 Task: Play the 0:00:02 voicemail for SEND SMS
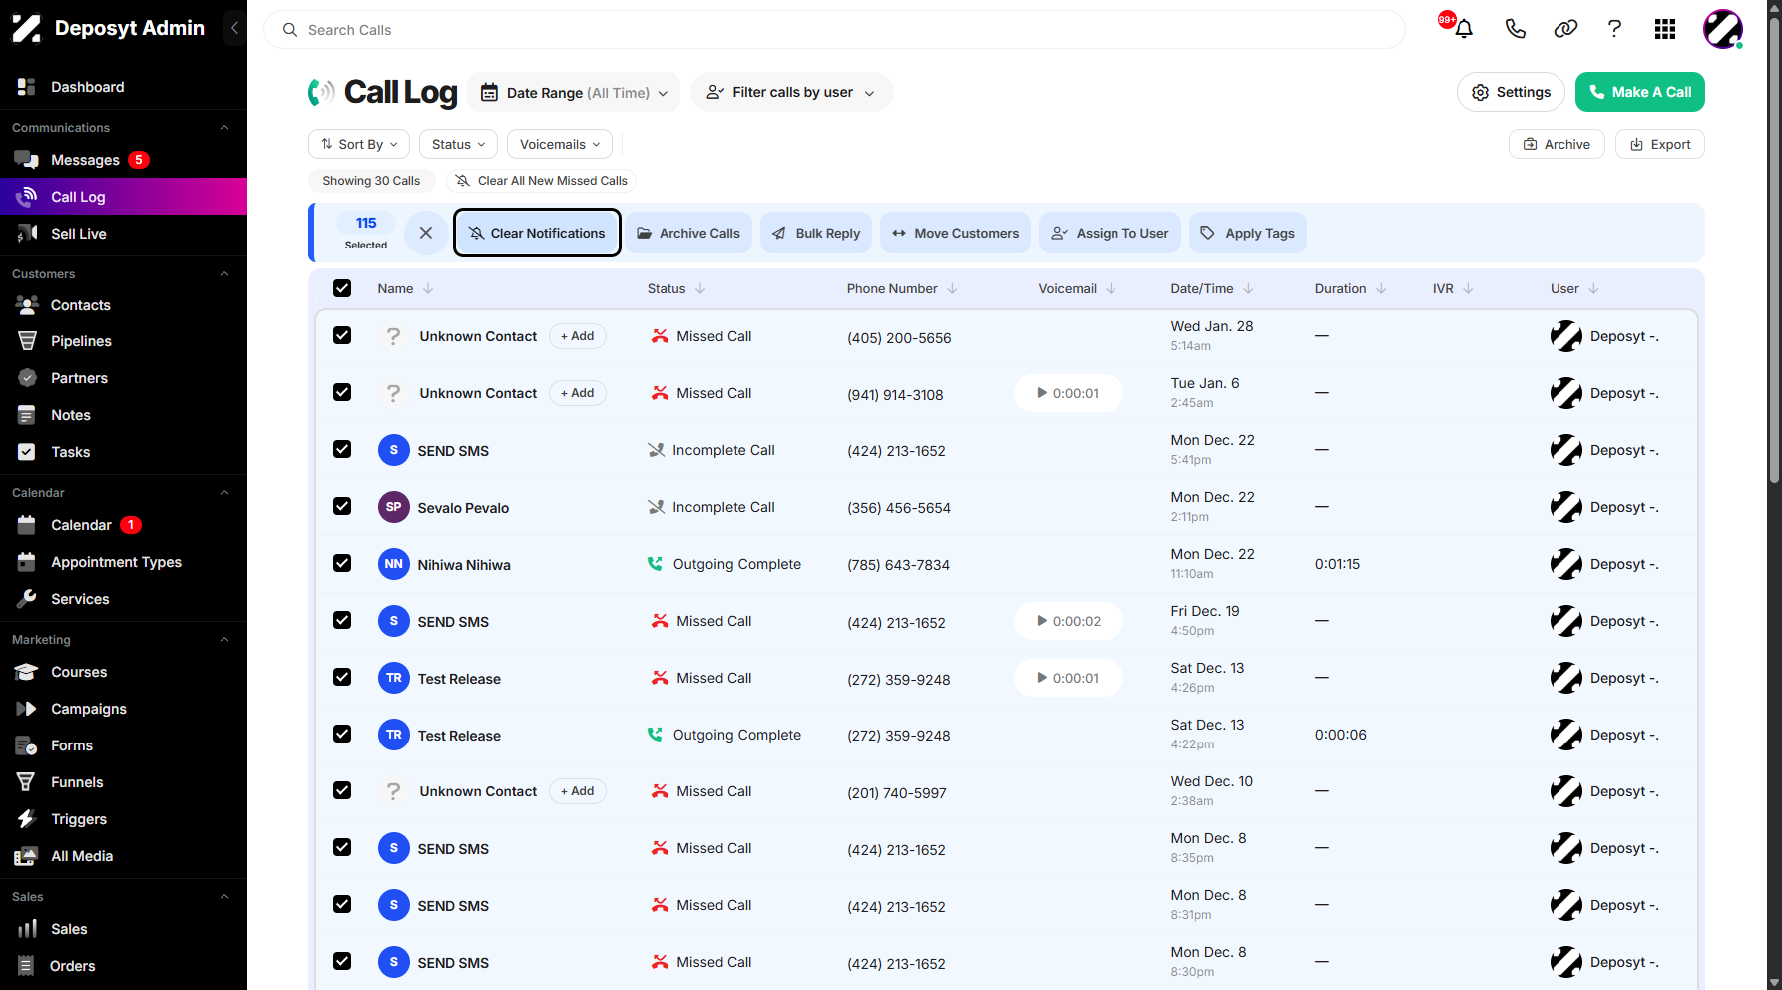click(1068, 621)
